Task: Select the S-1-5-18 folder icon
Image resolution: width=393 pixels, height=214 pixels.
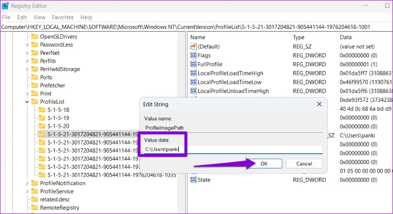Action: point(42,110)
